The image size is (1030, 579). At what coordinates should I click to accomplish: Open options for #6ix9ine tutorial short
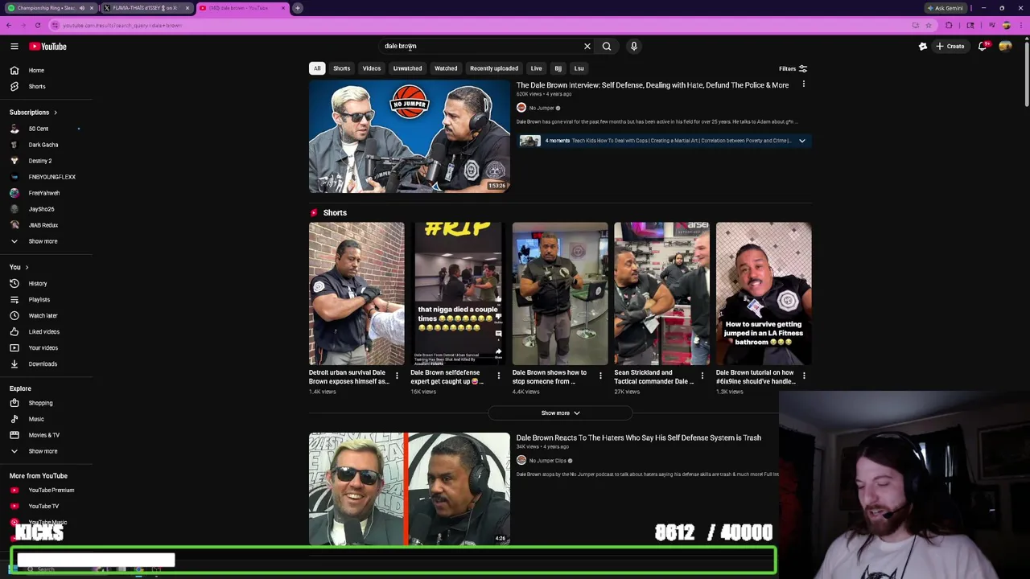click(x=804, y=376)
